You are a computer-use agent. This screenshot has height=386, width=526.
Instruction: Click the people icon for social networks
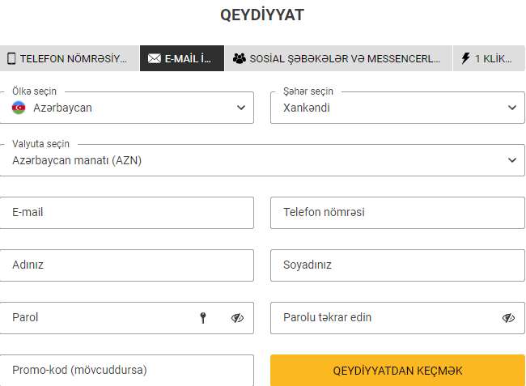(240, 58)
